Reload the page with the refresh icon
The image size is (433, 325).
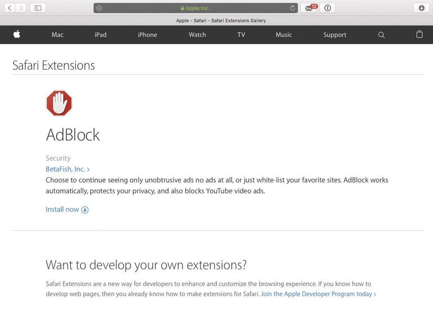pos(292,8)
